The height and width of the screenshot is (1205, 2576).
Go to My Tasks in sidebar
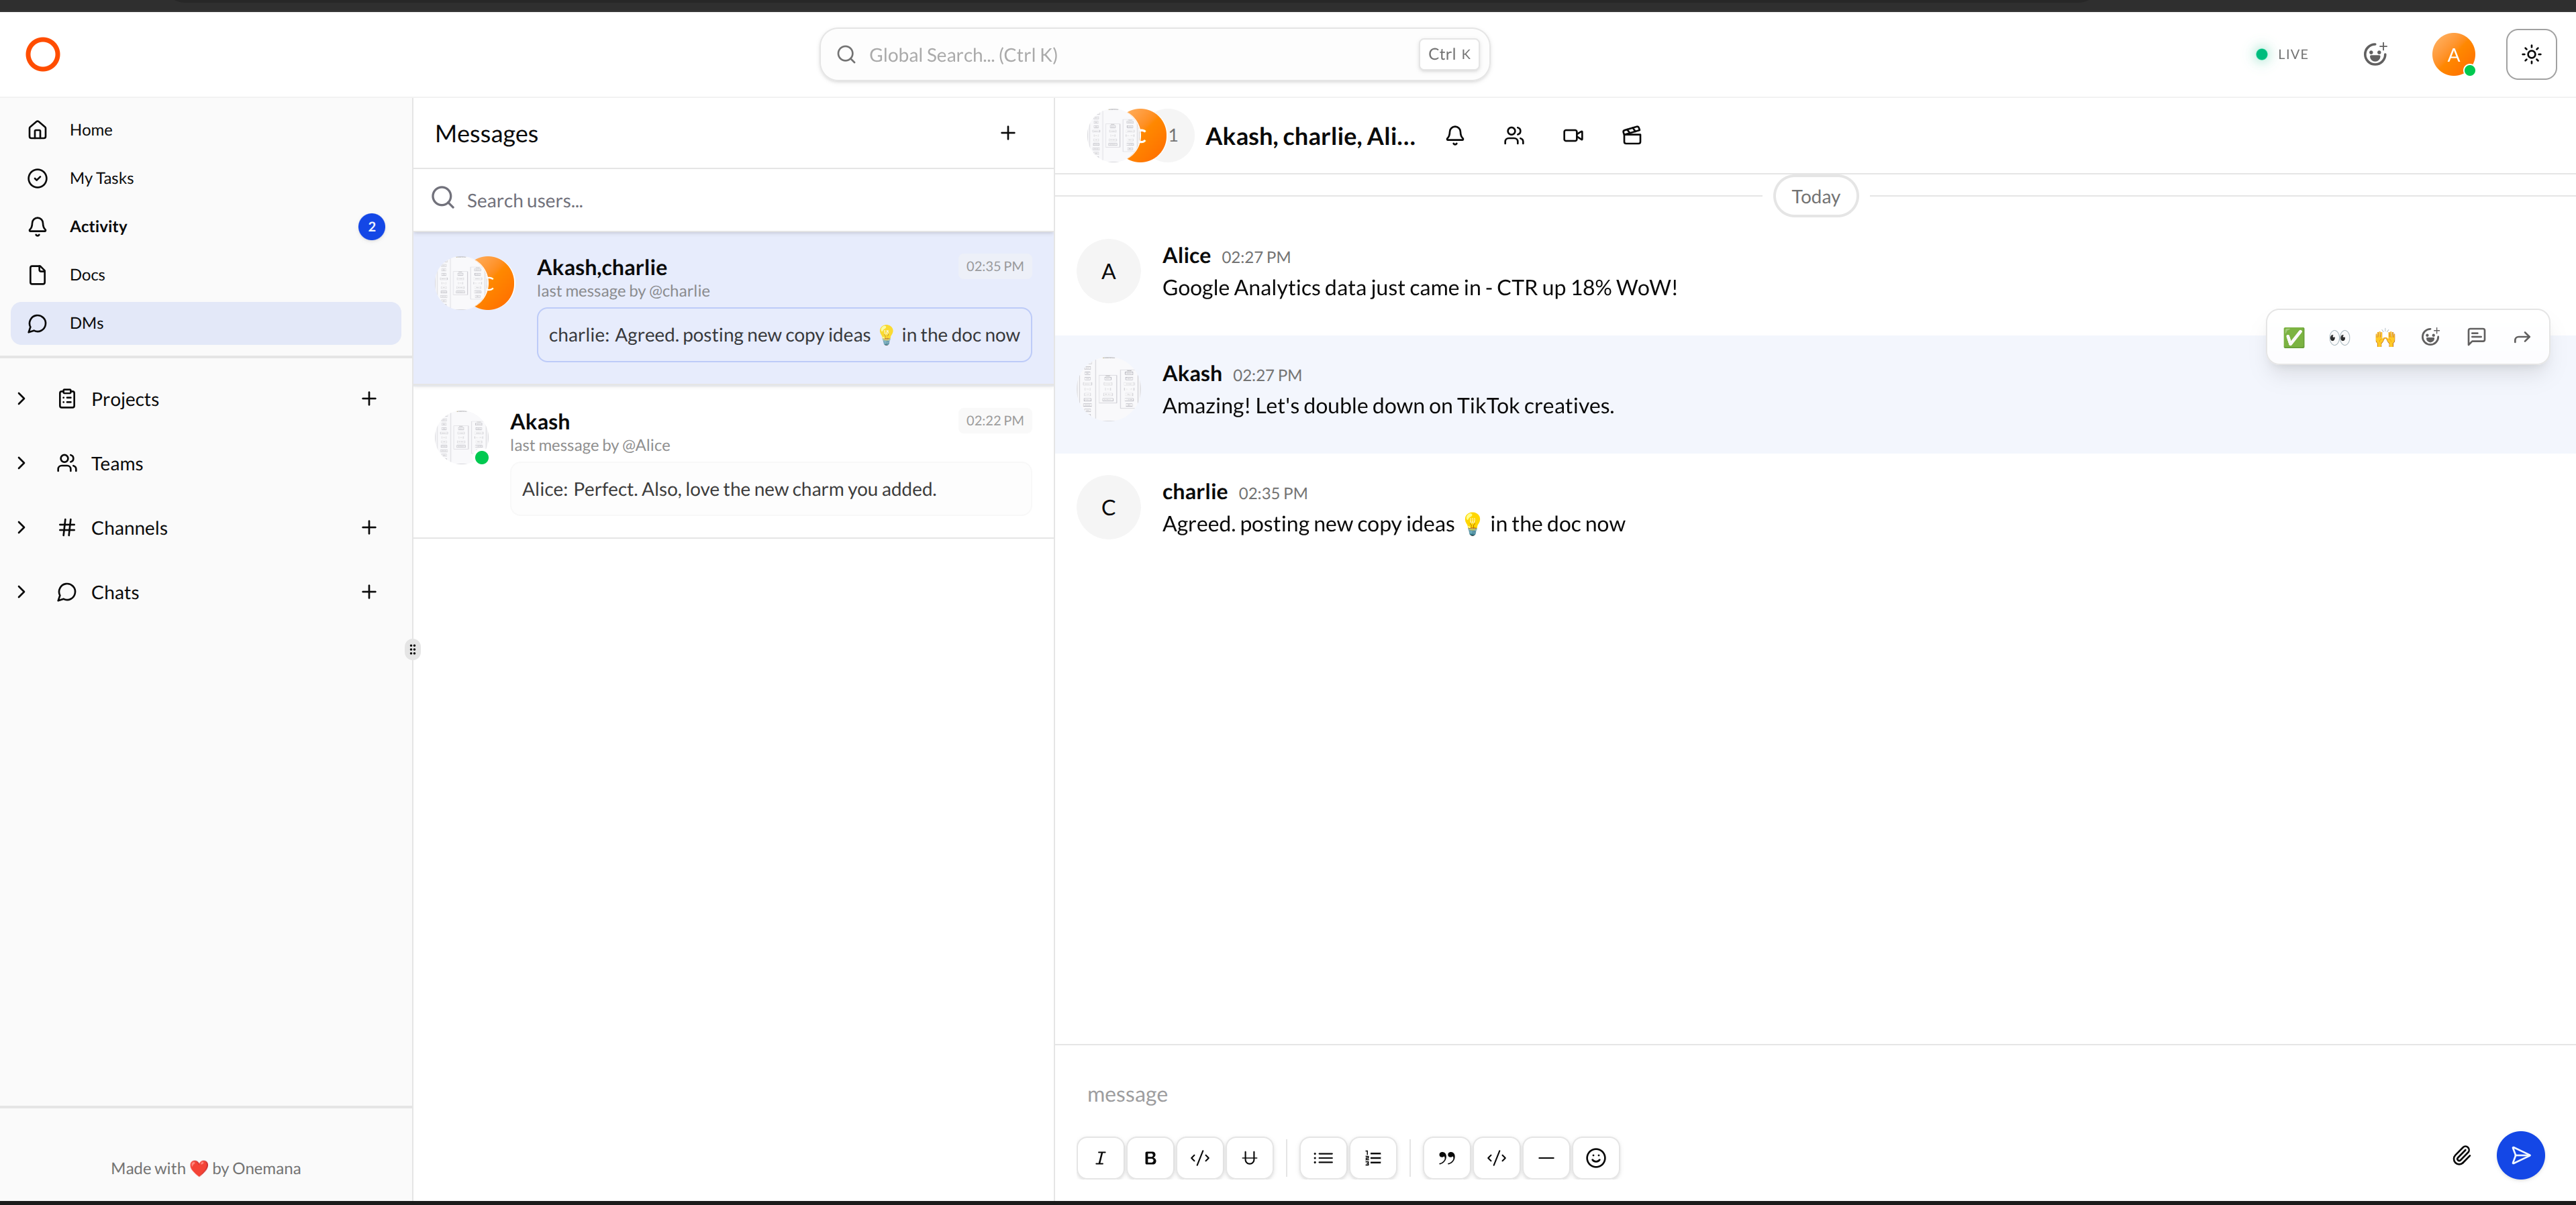(101, 178)
